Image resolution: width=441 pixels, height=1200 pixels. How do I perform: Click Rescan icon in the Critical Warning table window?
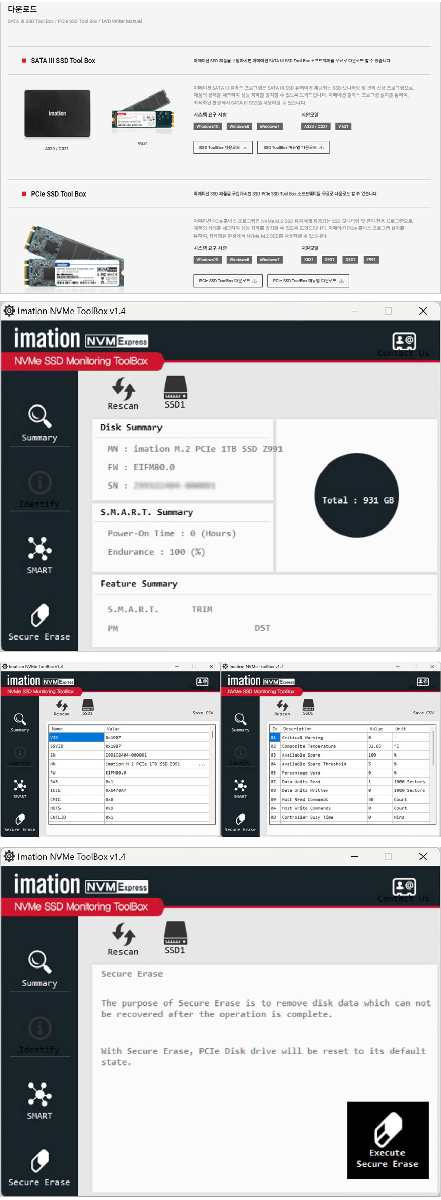[x=283, y=705]
